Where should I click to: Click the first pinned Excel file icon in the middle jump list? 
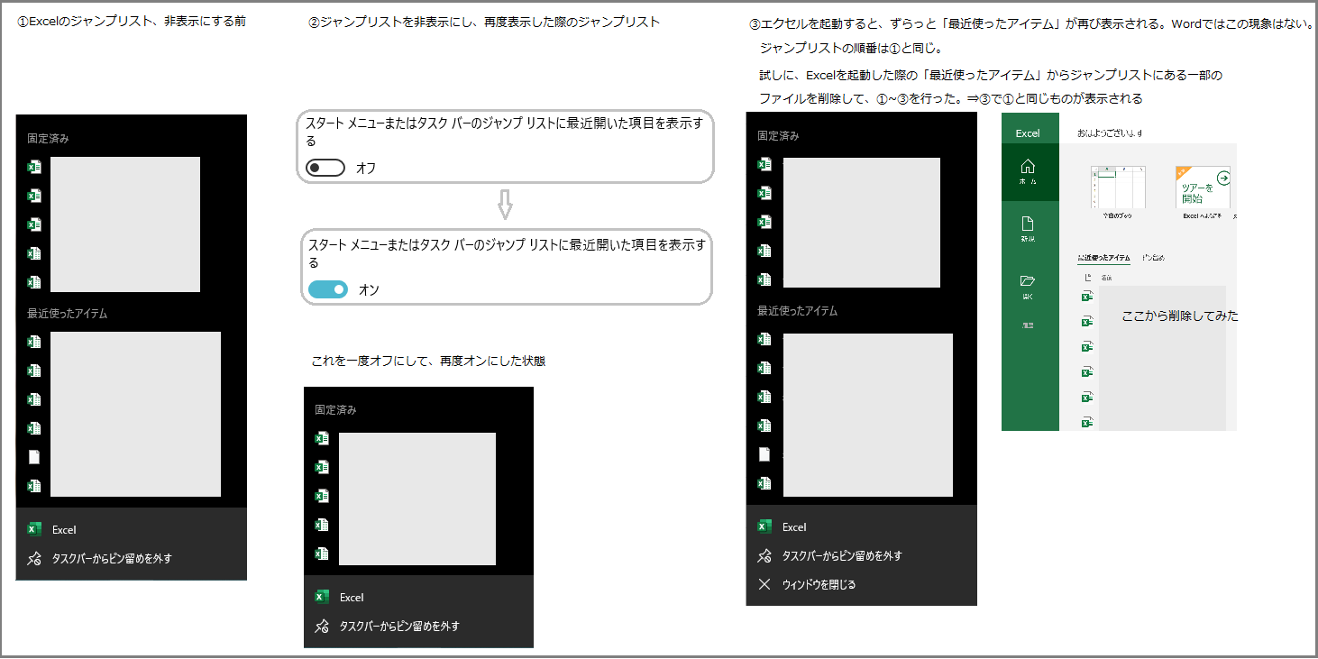[x=322, y=438]
